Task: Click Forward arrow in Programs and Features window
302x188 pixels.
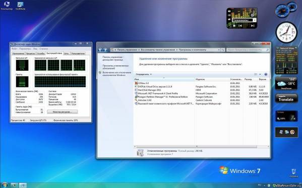Action: (105, 50)
